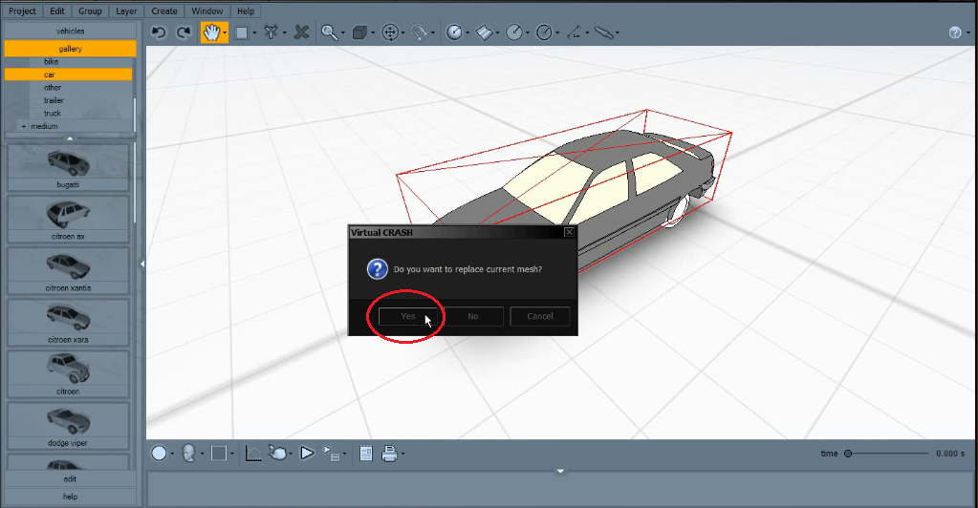The width and height of the screenshot is (978, 508).
Task: Select the gallery section header
Action: (x=70, y=49)
